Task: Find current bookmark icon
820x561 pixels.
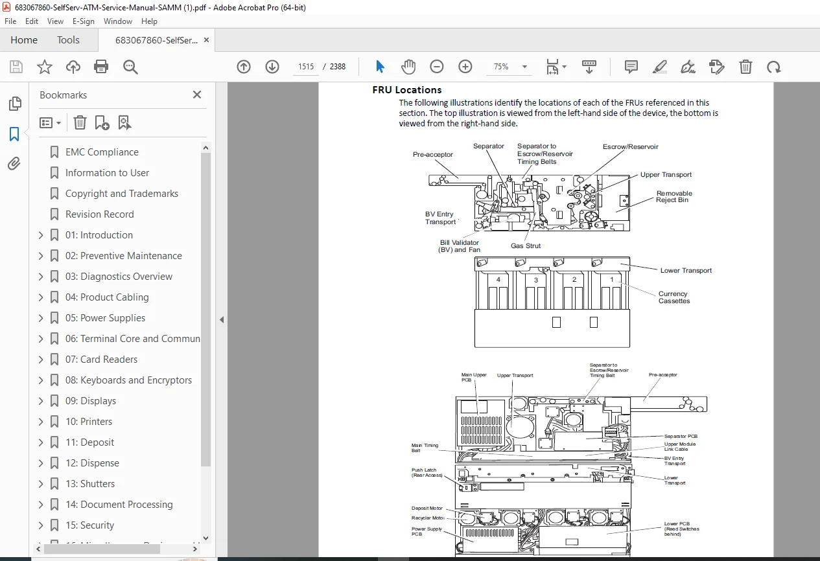Action: (x=124, y=122)
